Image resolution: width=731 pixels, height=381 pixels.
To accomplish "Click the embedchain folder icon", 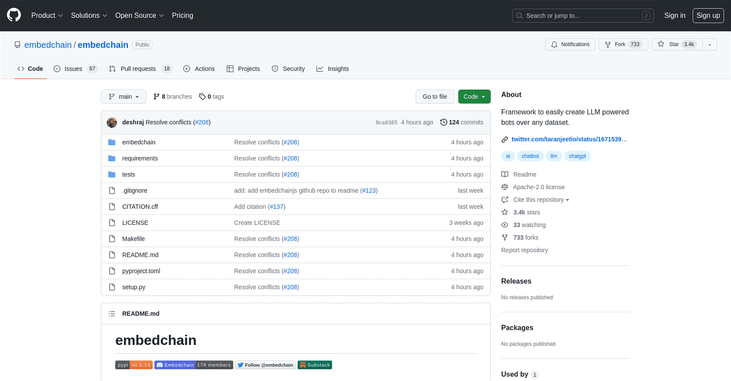I will coord(112,143).
